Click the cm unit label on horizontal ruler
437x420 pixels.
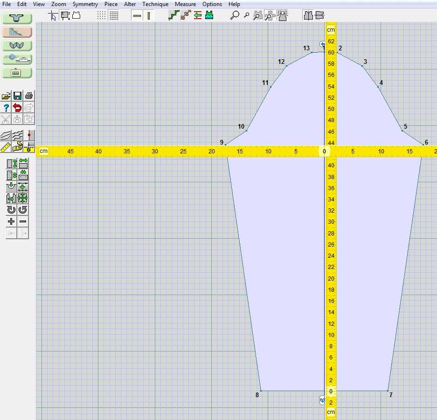tap(44, 151)
